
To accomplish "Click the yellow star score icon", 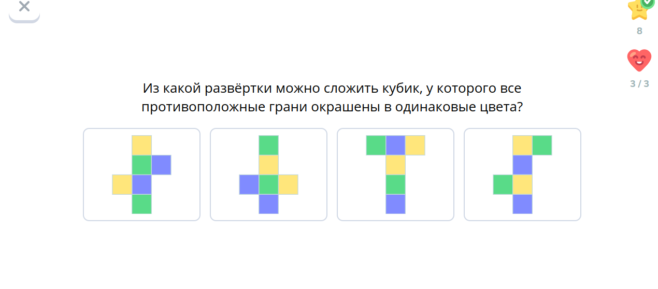I will pyautogui.click(x=638, y=9).
